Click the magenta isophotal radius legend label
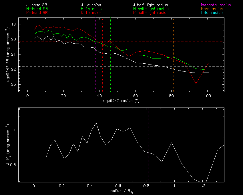Screen dimensions: 243x195 click(216, 5)
